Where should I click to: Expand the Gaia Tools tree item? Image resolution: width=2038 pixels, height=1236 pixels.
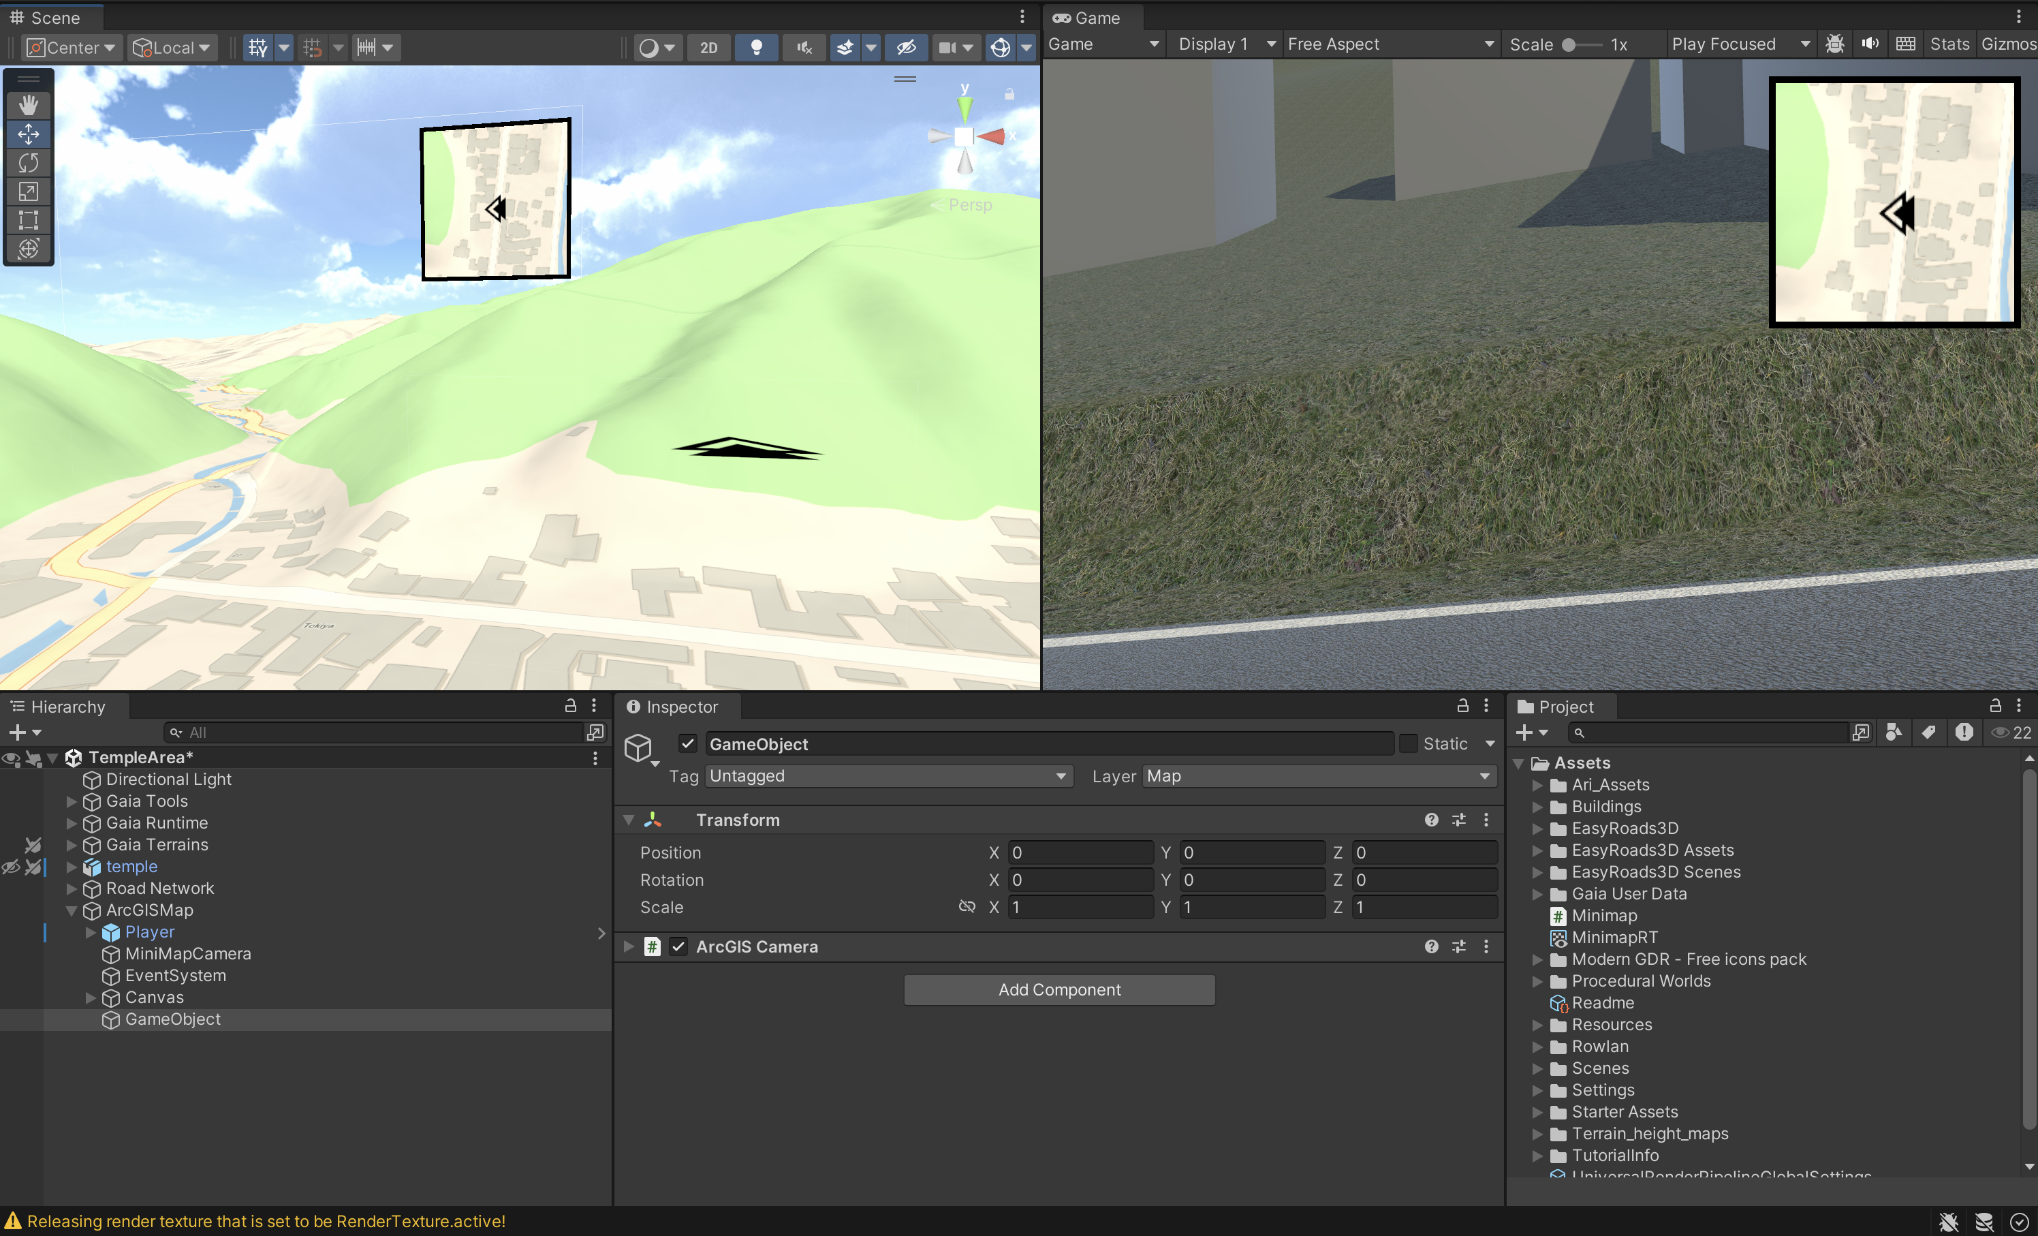tap(71, 802)
